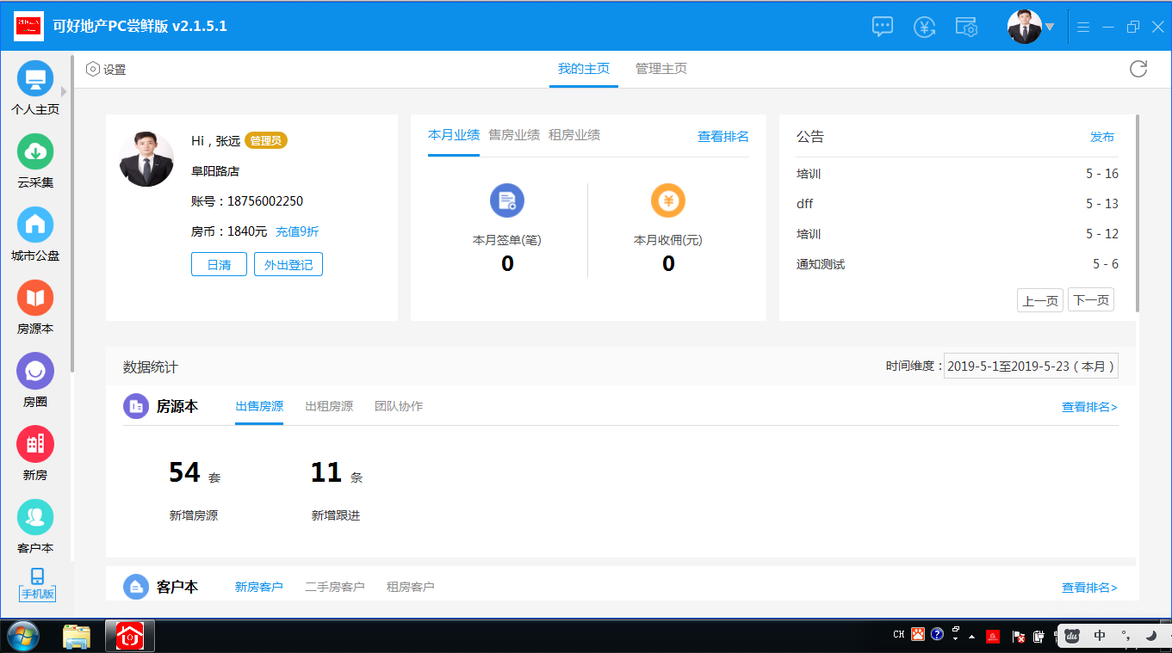Switch to the 管理主页 tab
Screen dimensions: 1172x653
click(660, 69)
